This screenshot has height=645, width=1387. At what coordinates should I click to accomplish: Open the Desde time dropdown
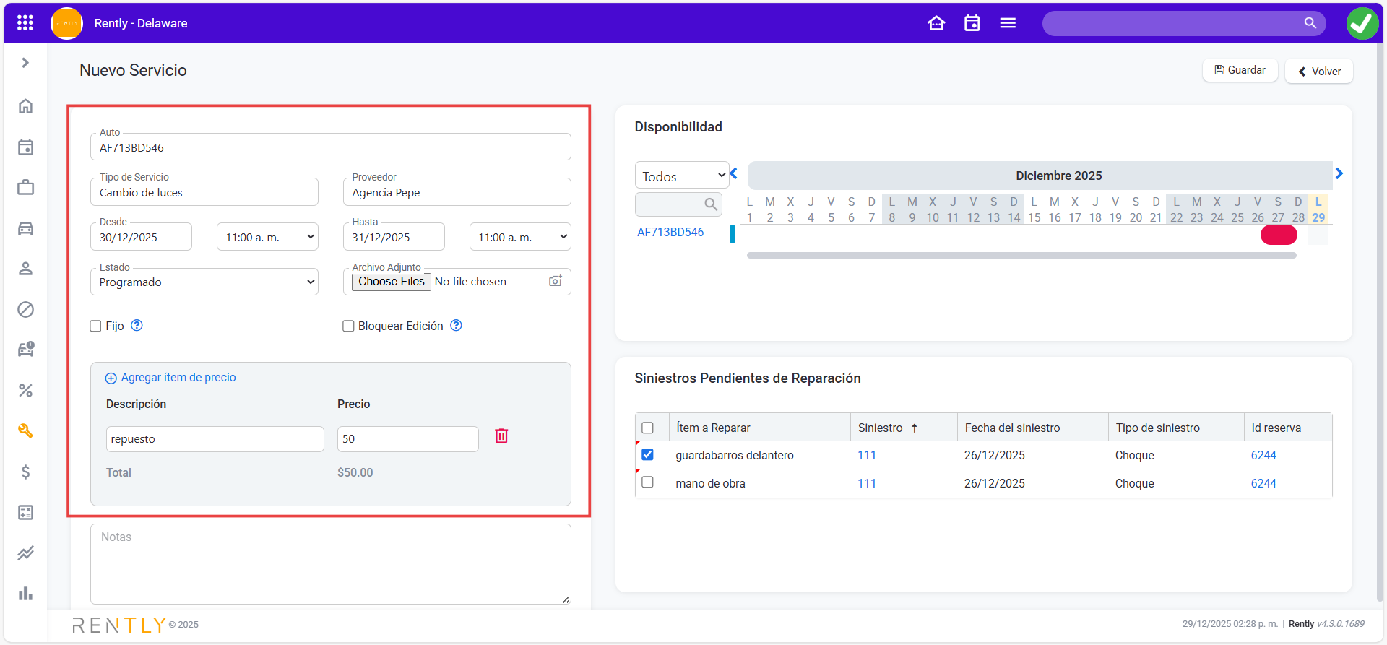click(267, 237)
